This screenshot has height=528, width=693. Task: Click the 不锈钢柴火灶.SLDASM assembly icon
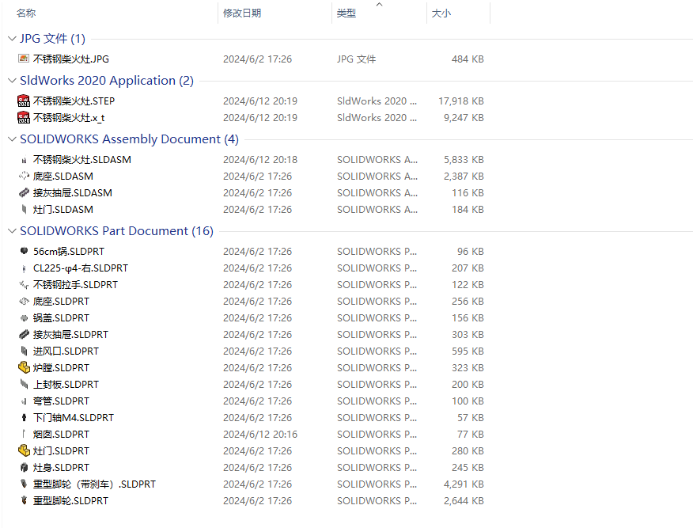point(24,160)
